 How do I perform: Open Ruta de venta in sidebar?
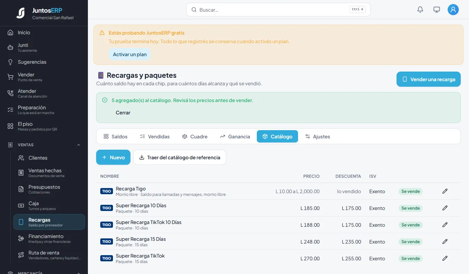(49, 255)
